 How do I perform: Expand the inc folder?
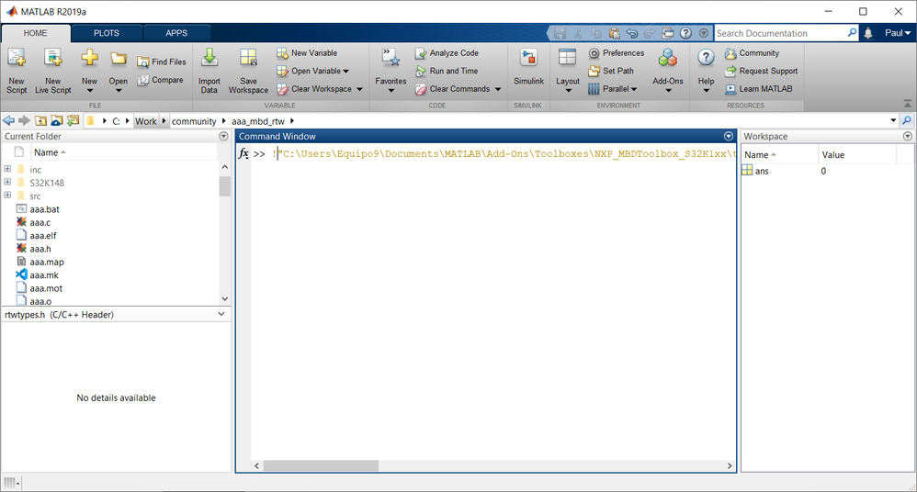pyautogui.click(x=7, y=169)
